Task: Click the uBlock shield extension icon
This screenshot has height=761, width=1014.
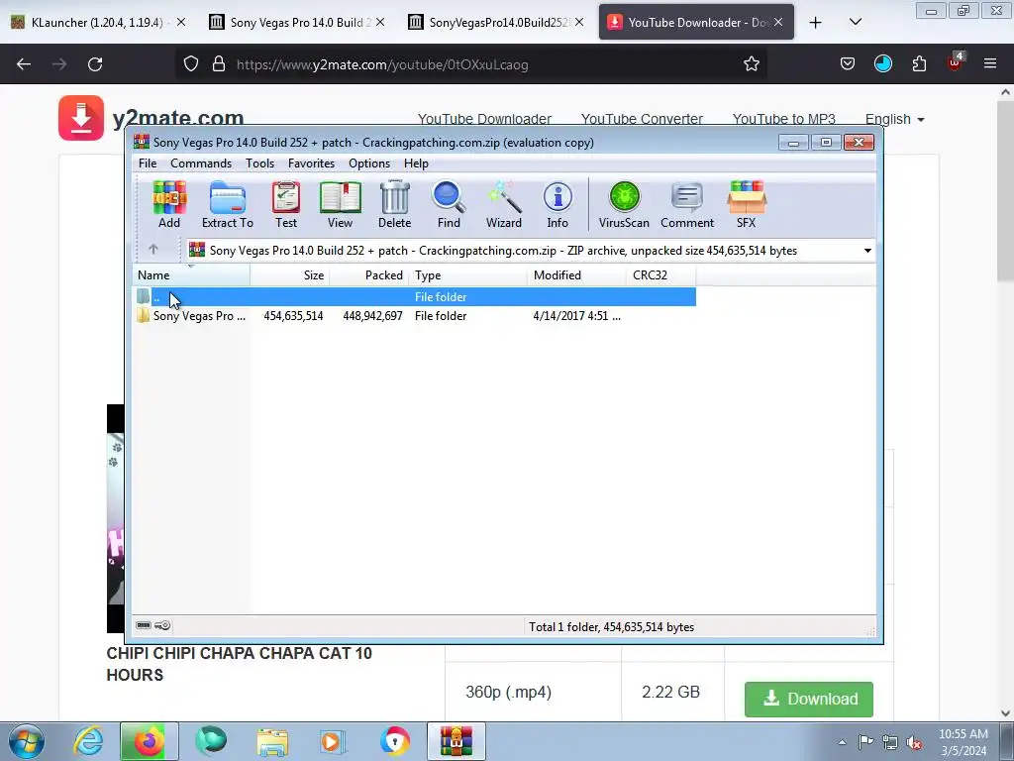Action: tap(956, 61)
